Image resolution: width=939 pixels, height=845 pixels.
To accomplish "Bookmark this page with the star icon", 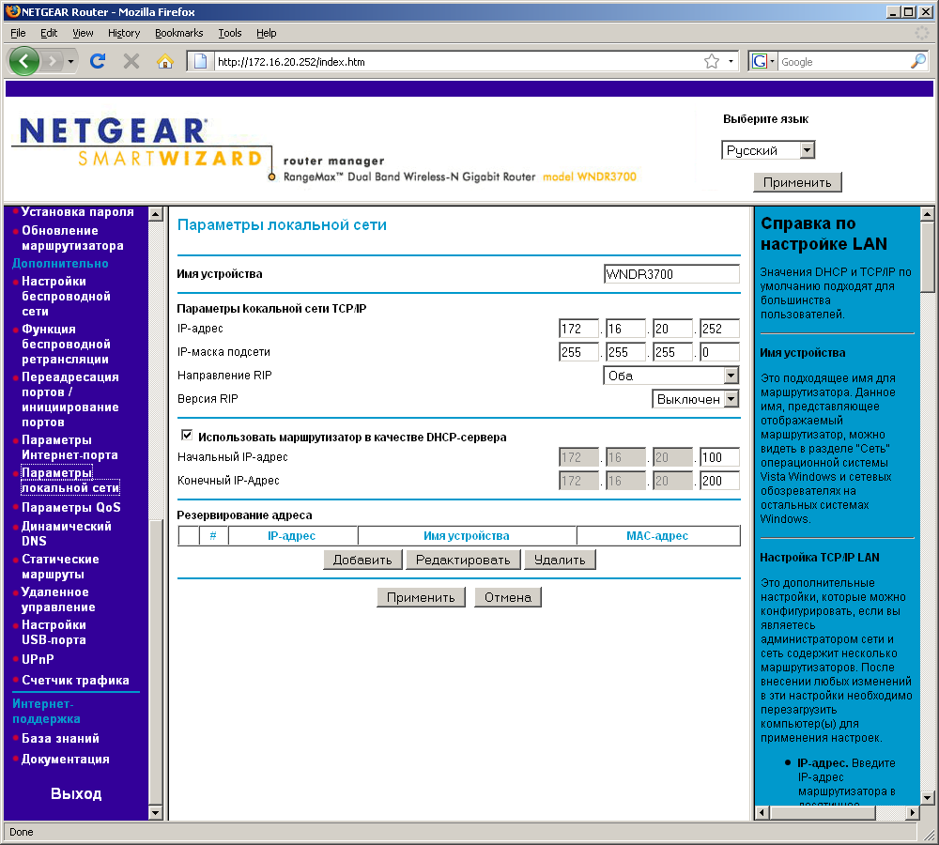I will pyautogui.click(x=712, y=61).
